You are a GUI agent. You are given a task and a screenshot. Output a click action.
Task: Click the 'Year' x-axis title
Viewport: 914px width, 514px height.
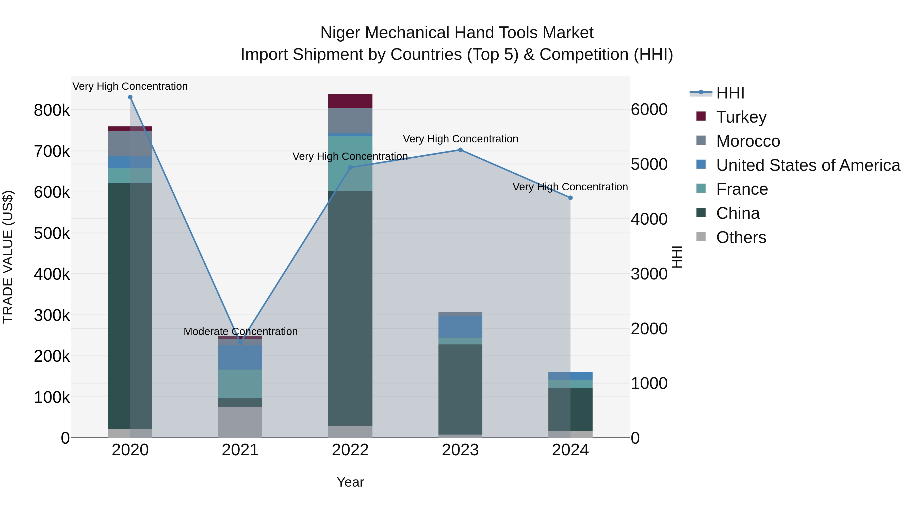(350, 483)
